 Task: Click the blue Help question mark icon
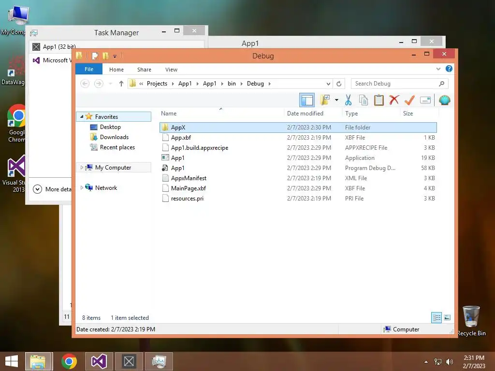tap(449, 69)
